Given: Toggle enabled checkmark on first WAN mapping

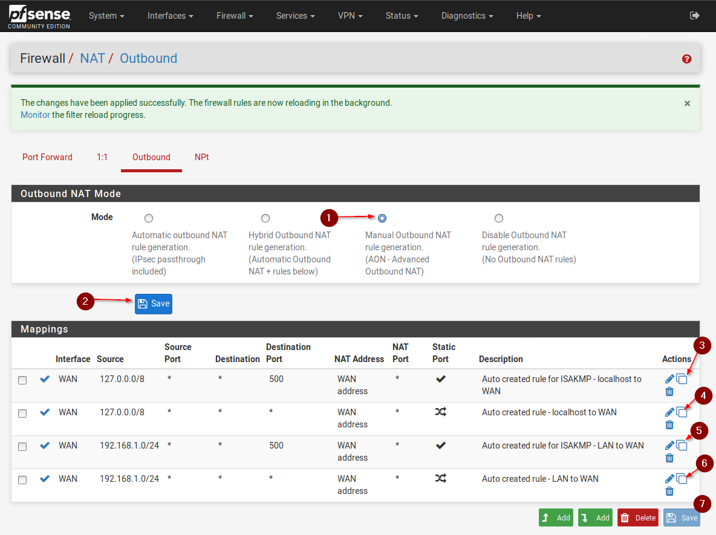Looking at the screenshot, I should [x=45, y=379].
